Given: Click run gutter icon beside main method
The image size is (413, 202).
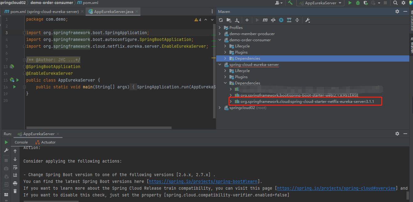Looking at the screenshot, I should click(14, 87).
